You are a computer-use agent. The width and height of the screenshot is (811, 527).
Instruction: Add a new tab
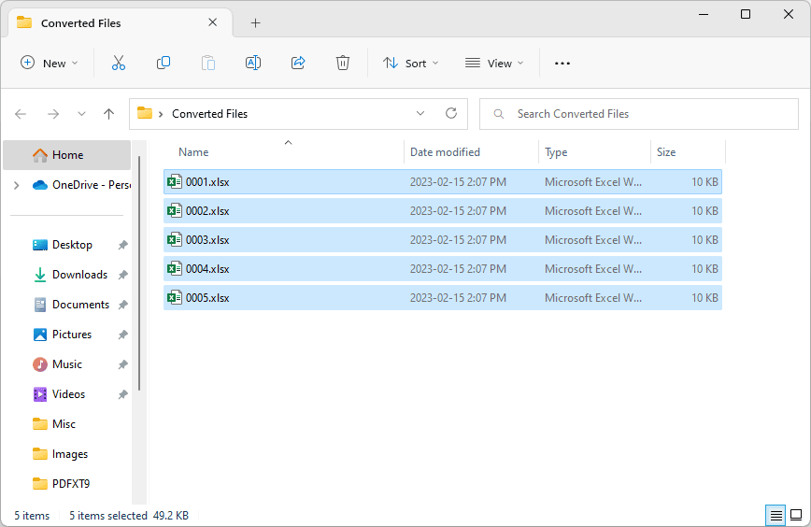point(255,22)
